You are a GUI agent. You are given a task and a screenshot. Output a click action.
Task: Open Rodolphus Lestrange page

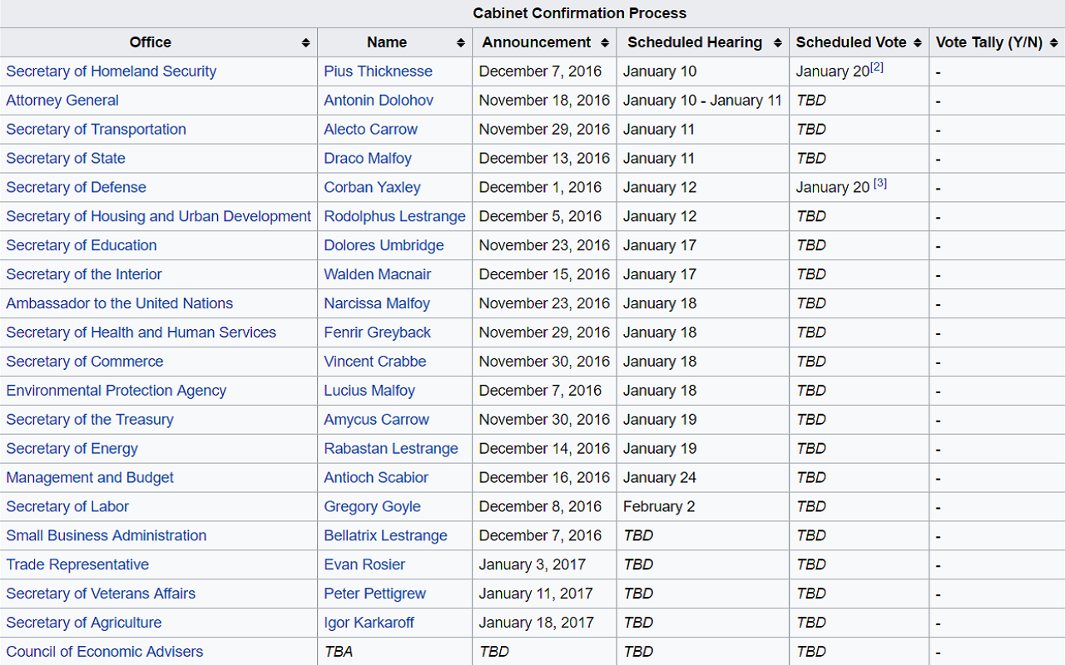coord(394,216)
